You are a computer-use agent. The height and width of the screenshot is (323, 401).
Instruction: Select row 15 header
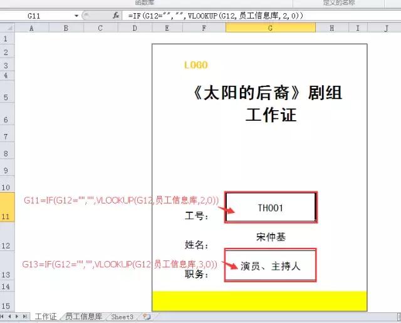[7, 302]
